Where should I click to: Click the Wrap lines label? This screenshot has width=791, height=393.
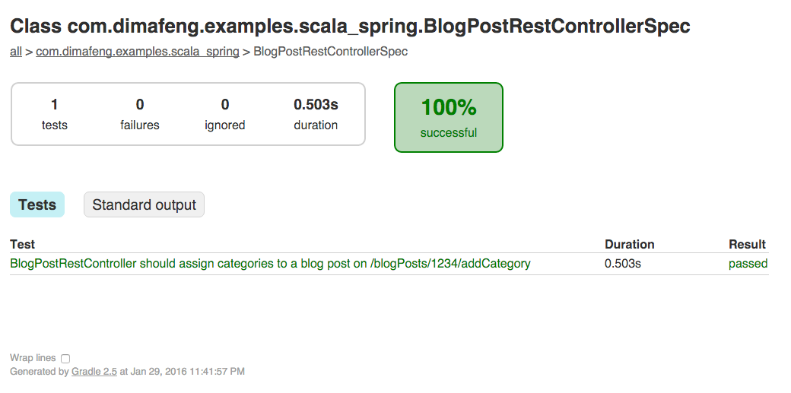point(33,358)
